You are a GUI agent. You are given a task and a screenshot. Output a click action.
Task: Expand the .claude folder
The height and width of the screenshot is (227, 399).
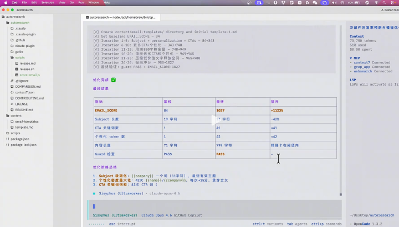(20, 28)
